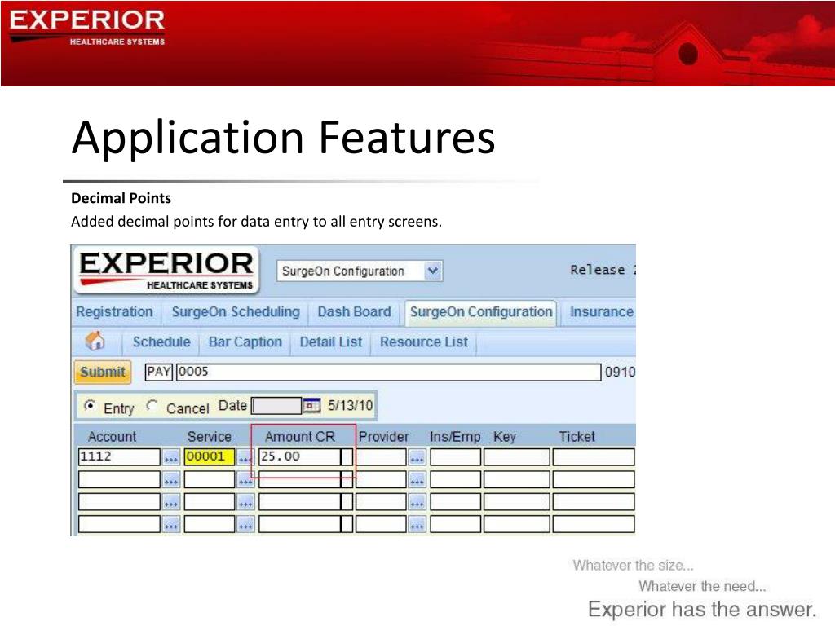The height and width of the screenshot is (626, 835).
Task: Open the Insurance tab
Action: pos(602,312)
